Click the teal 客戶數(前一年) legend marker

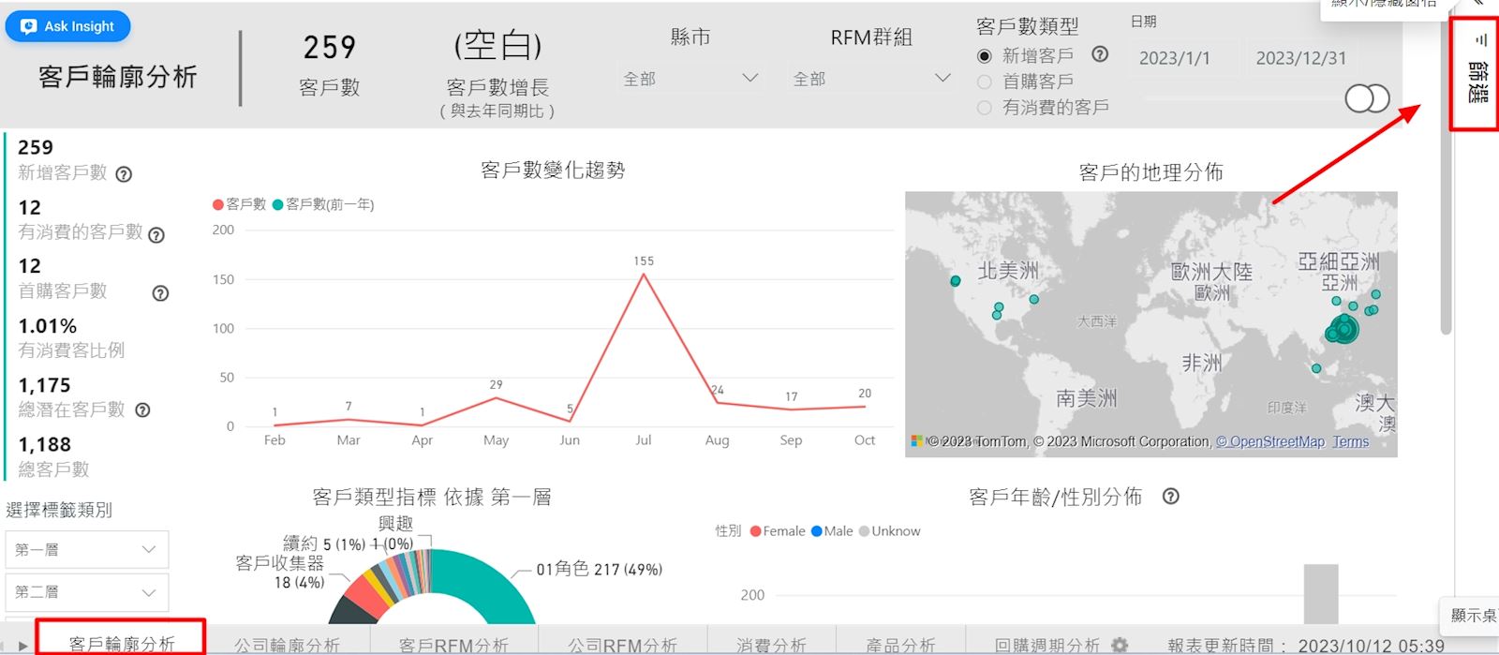pyautogui.click(x=277, y=204)
